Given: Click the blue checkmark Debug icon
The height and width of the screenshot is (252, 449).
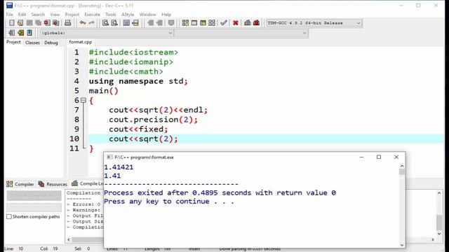Looking at the screenshot, I should point(224,23).
